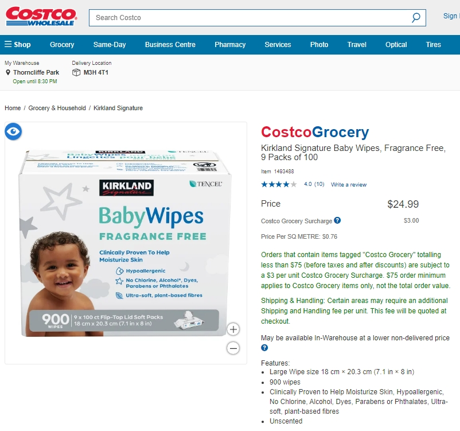460x431 pixels.
Task: Select Same-Day in navigation bar
Action: [110, 45]
